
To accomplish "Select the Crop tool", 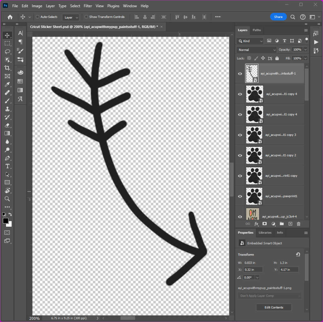I will [7, 68].
